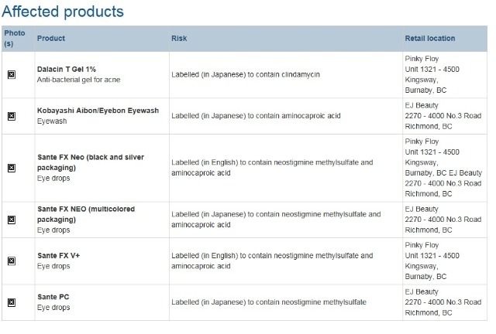Click the clindamycin risk description text
Viewport: 496px width, 334px height.
point(246,74)
